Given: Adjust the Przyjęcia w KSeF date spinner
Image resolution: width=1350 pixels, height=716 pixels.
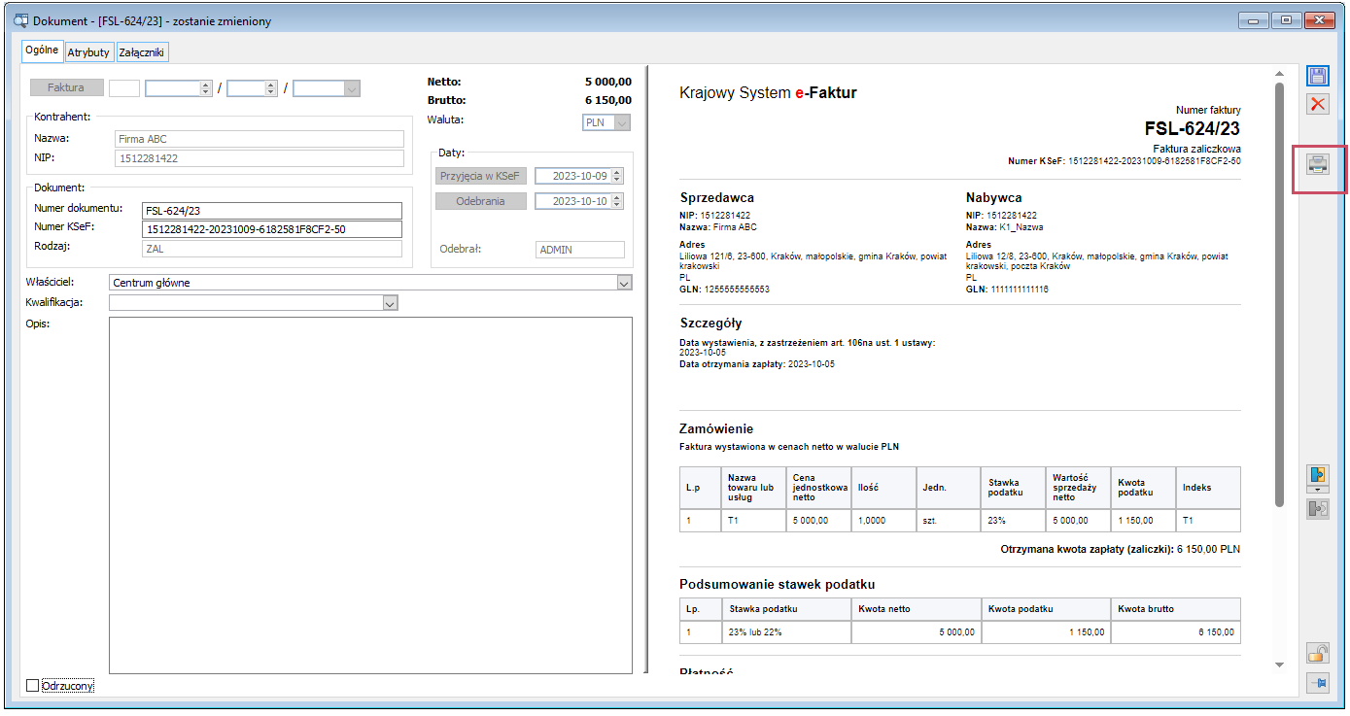Looking at the screenshot, I should [x=617, y=176].
